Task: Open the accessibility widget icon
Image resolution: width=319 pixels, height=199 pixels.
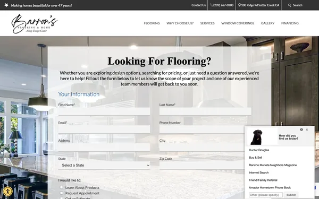Action: click(x=8, y=191)
